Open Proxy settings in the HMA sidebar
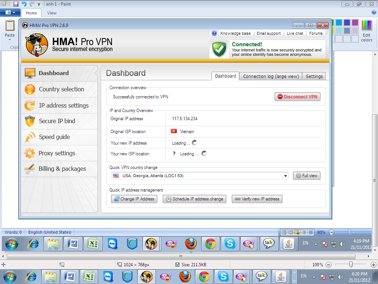Image resolution: width=378 pixels, height=284 pixels. point(59,153)
